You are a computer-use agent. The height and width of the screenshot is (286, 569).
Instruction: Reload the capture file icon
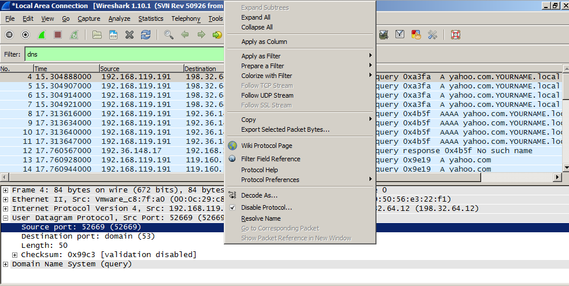146,35
